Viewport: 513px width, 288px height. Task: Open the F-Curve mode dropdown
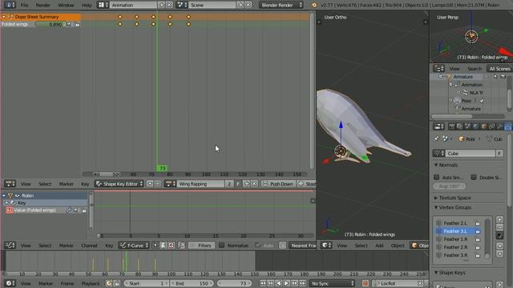click(x=134, y=246)
